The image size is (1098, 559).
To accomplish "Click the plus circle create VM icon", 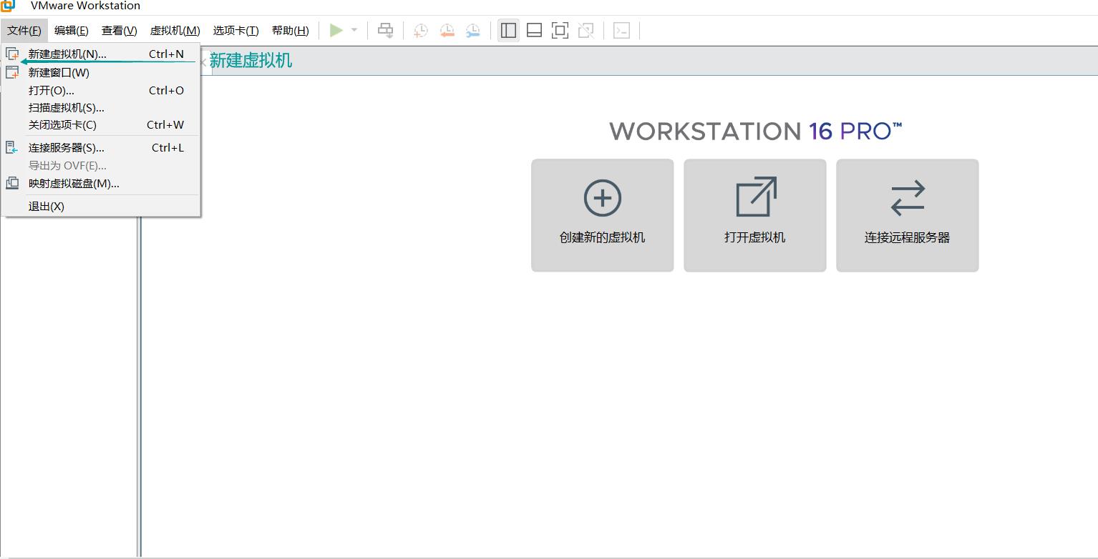I will (602, 198).
